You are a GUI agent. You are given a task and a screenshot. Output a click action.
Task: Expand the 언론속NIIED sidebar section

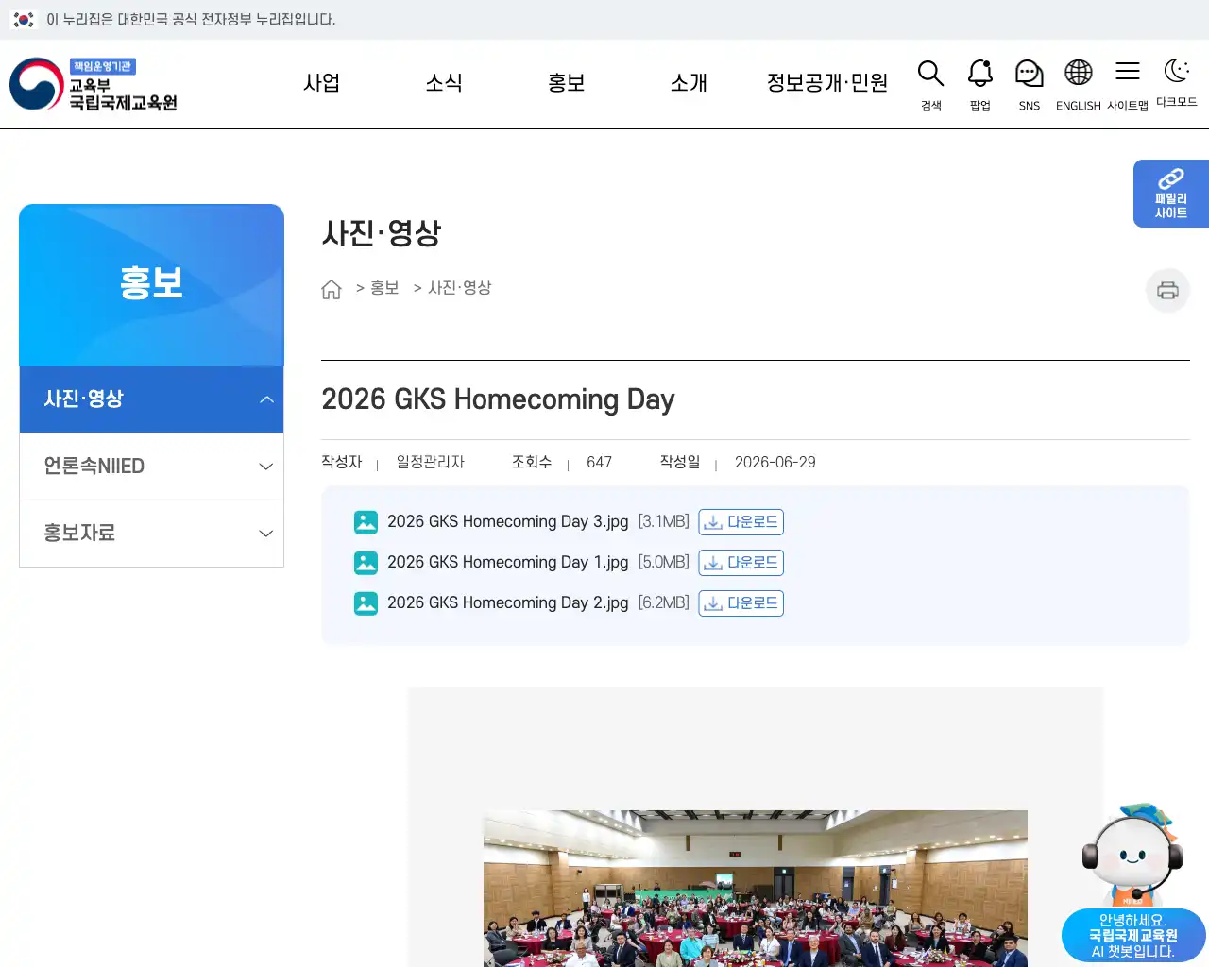tap(151, 467)
